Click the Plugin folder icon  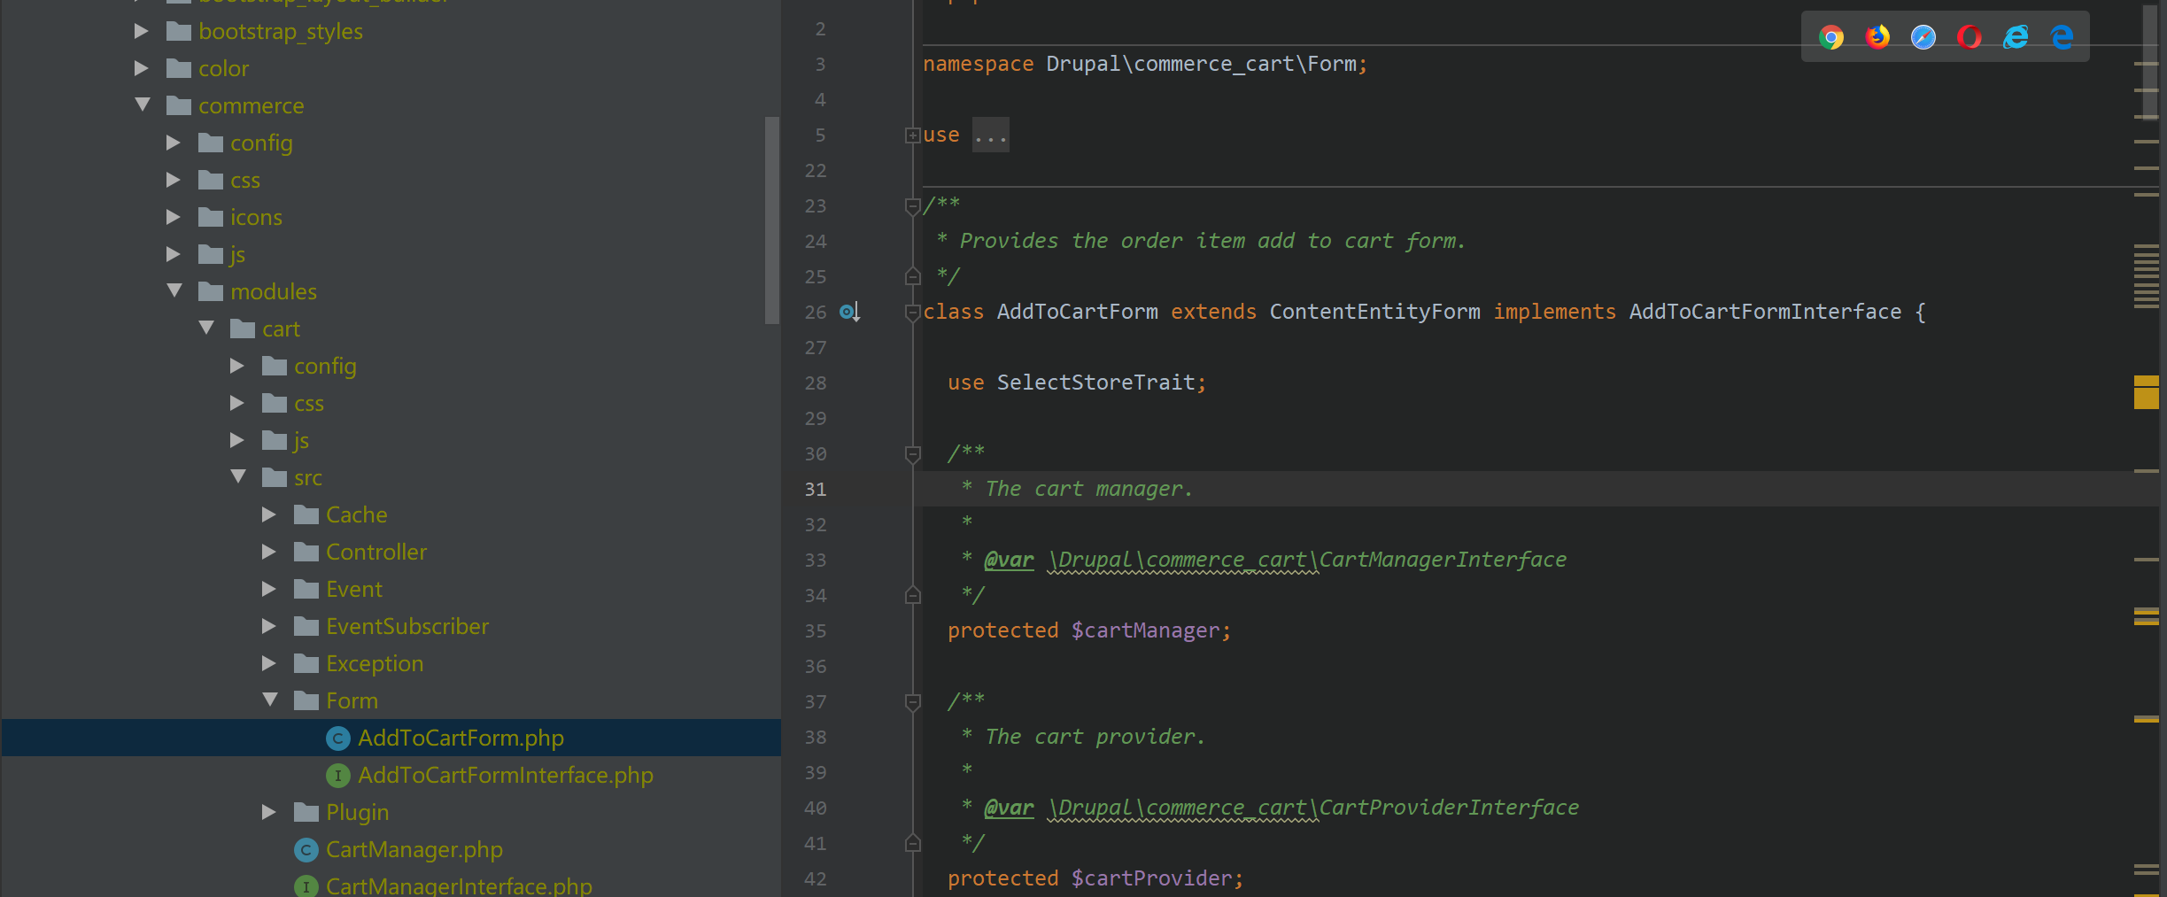(306, 812)
